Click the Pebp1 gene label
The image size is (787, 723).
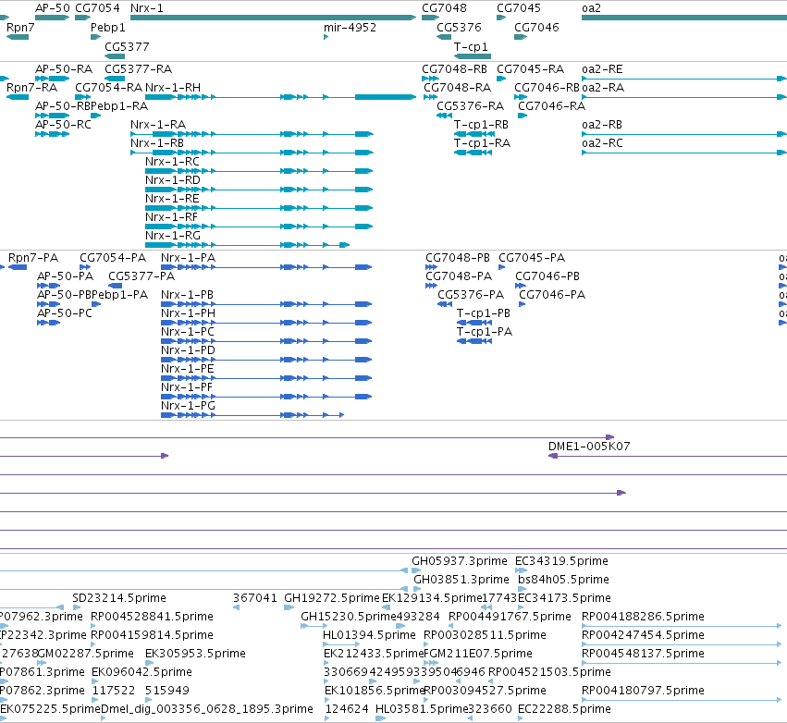pos(108,28)
